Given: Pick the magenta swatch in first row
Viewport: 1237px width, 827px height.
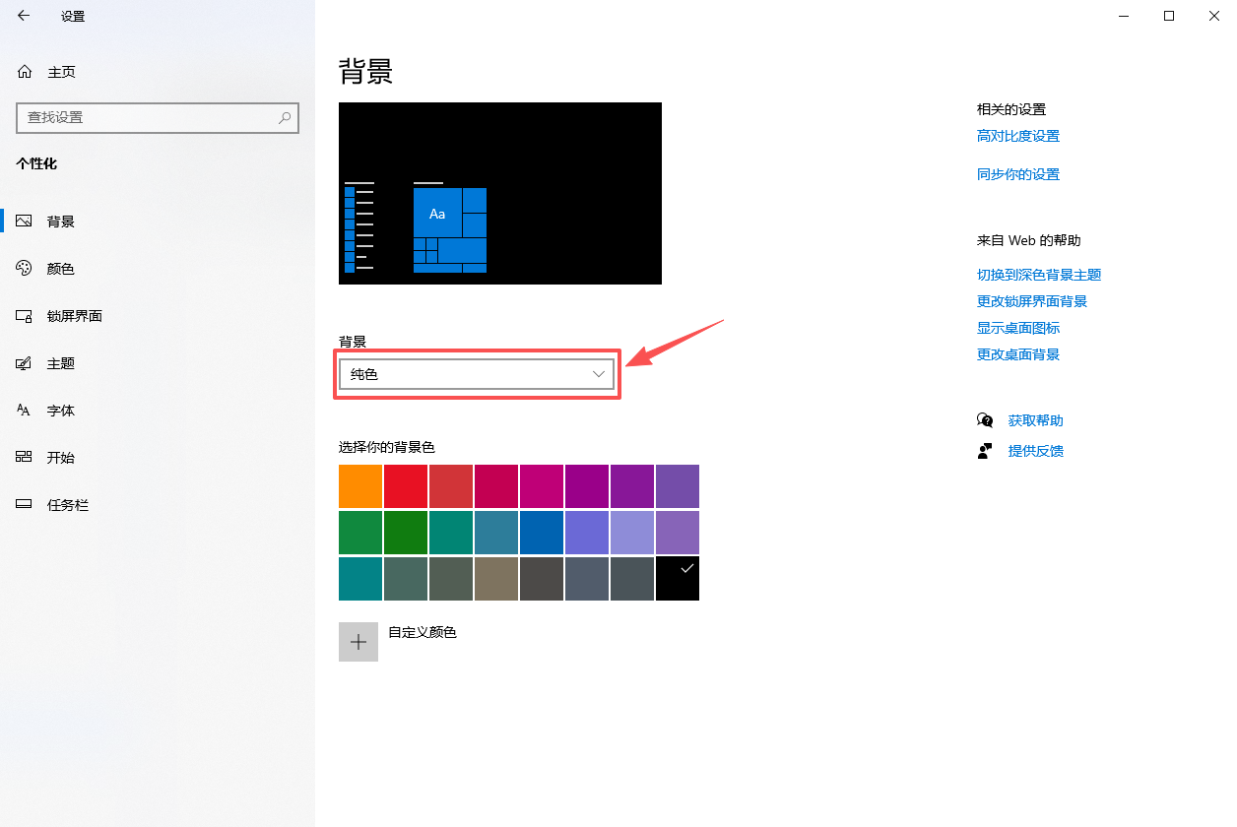Looking at the screenshot, I should 542,486.
